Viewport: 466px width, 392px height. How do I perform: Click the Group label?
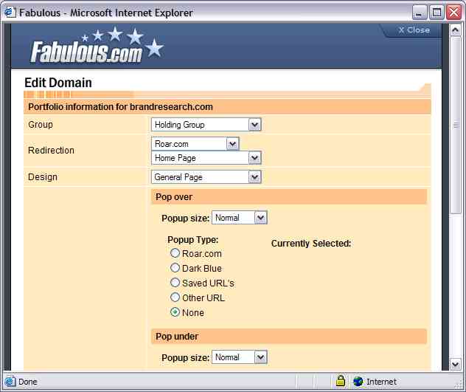pyautogui.click(x=41, y=125)
